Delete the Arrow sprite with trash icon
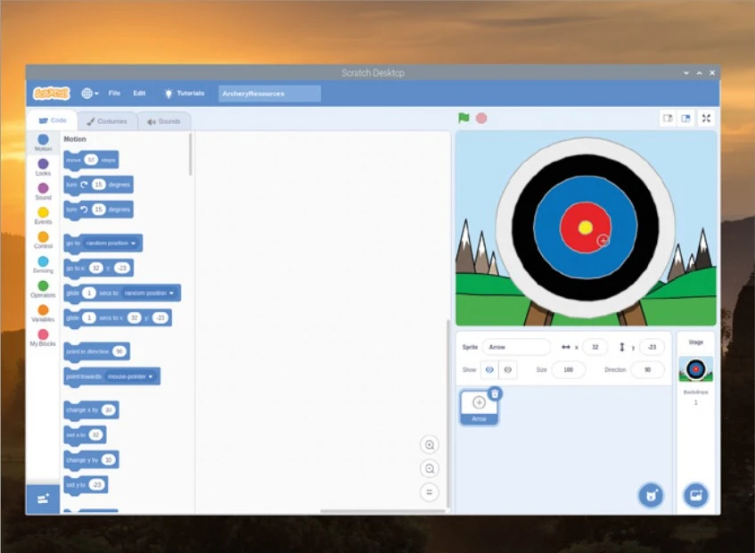Screen dimensions: 755x553 click(x=495, y=393)
